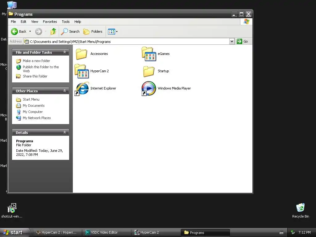Select the Startup folder icon
316x237 pixels.
(x=149, y=71)
